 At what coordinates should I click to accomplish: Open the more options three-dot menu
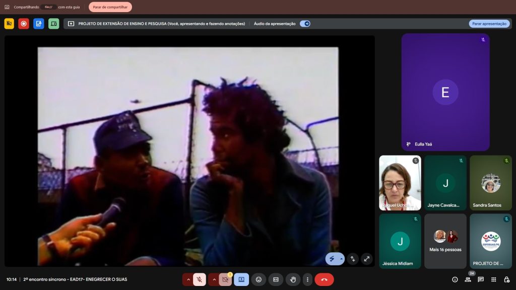(x=307, y=279)
